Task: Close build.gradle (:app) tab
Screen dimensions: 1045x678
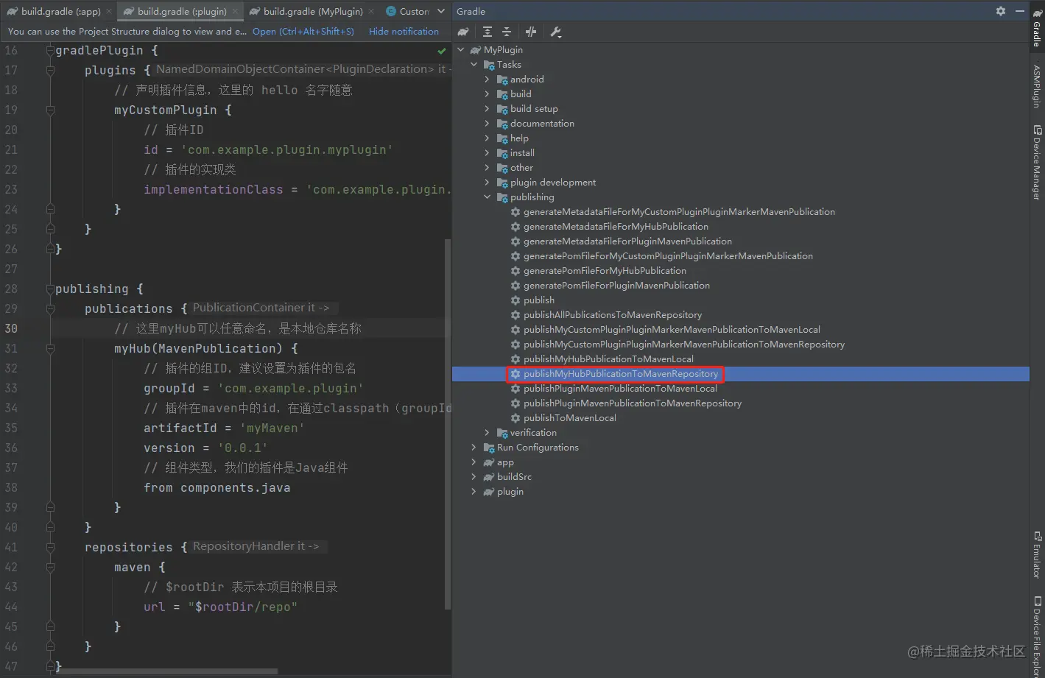Action: (x=109, y=11)
